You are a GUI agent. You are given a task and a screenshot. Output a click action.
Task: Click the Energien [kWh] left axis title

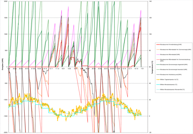click(2, 64)
